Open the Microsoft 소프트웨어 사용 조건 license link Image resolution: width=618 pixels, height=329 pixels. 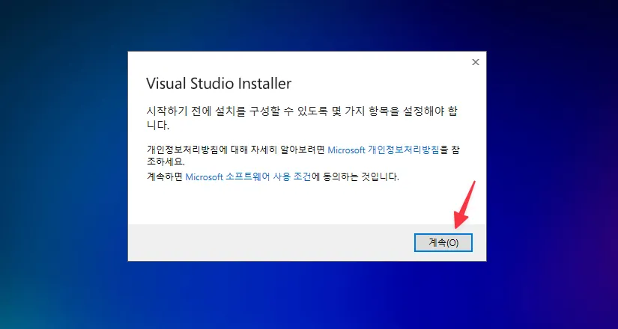tap(248, 176)
